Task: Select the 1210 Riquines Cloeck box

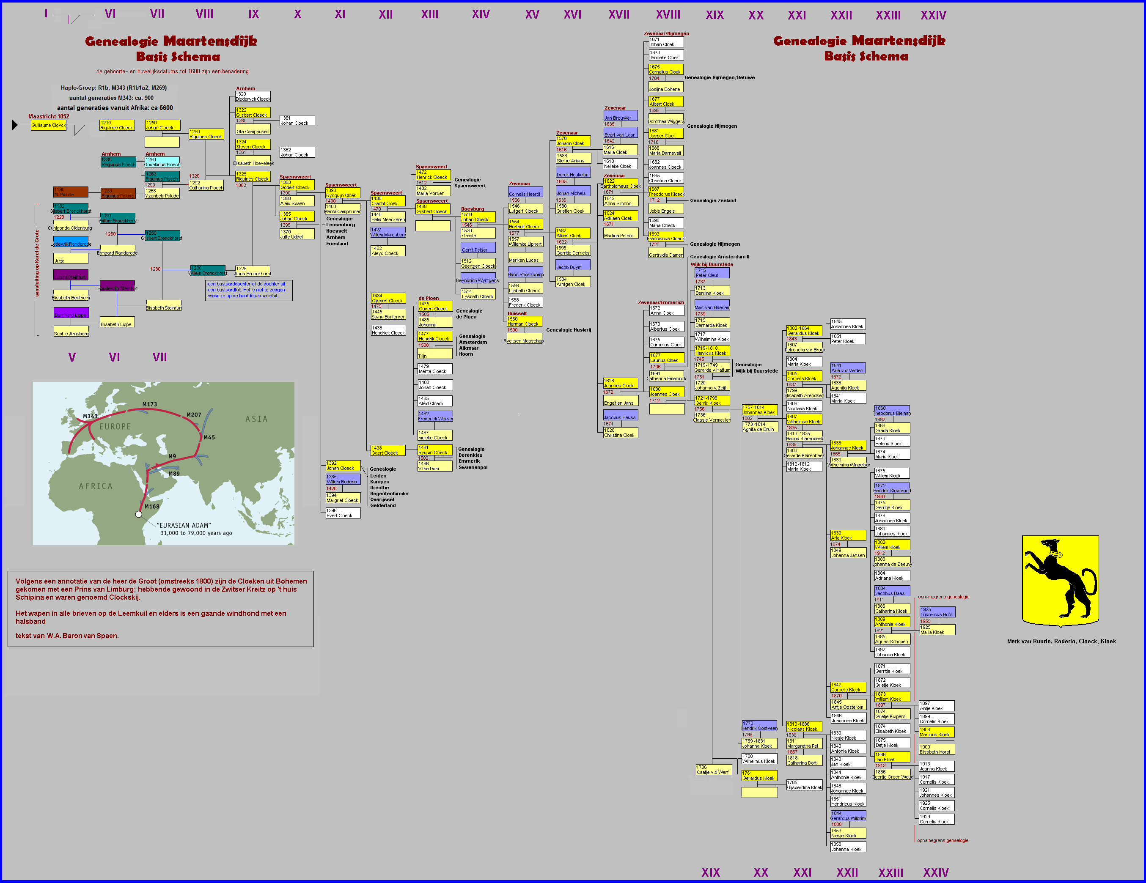Action: click(117, 126)
